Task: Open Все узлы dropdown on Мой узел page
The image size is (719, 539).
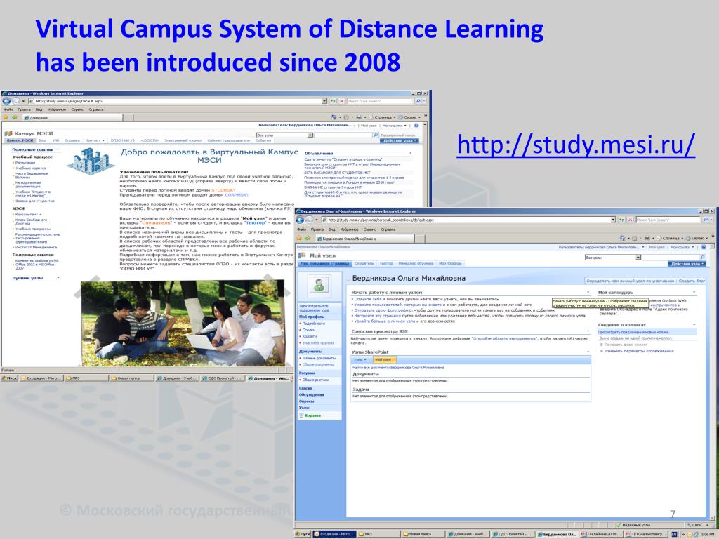Action: 638,258
